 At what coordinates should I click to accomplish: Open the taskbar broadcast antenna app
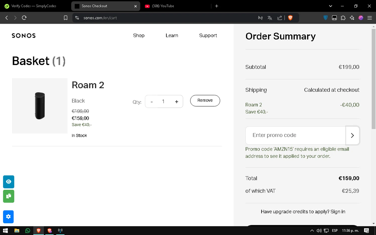pyautogui.click(x=60, y=230)
